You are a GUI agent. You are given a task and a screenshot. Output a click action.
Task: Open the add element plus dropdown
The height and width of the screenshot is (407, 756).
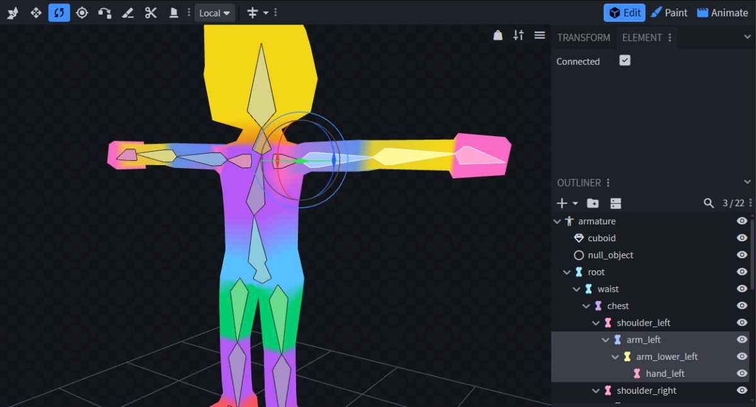567,203
